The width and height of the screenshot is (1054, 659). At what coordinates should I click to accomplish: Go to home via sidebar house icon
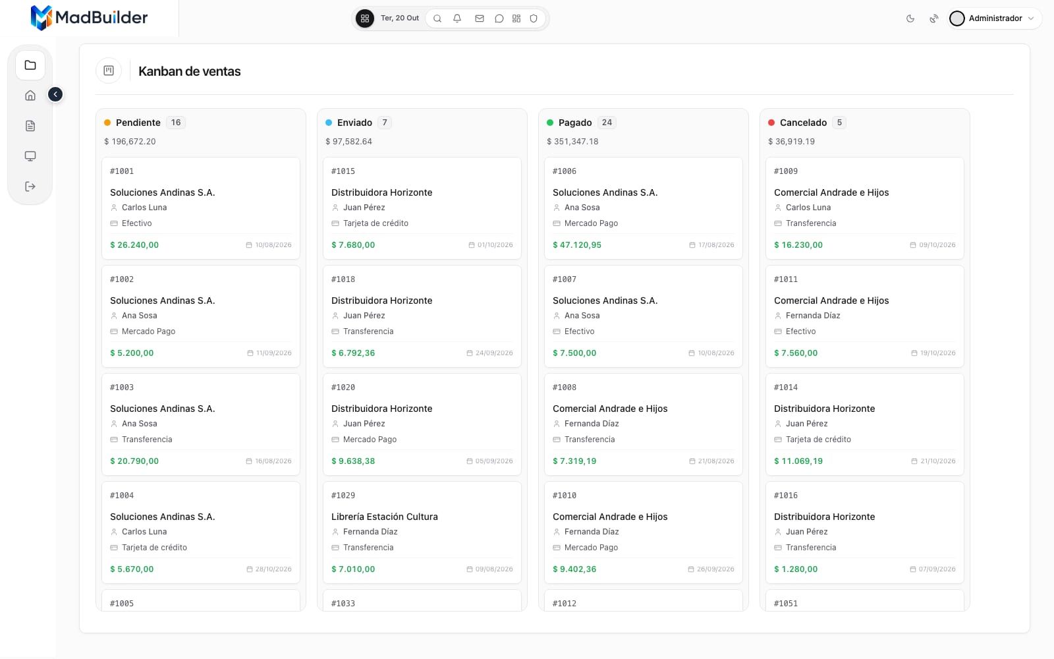pyautogui.click(x=30, y=96)
